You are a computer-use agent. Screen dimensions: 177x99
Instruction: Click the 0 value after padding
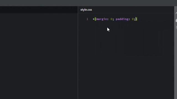tap(133, 19)
